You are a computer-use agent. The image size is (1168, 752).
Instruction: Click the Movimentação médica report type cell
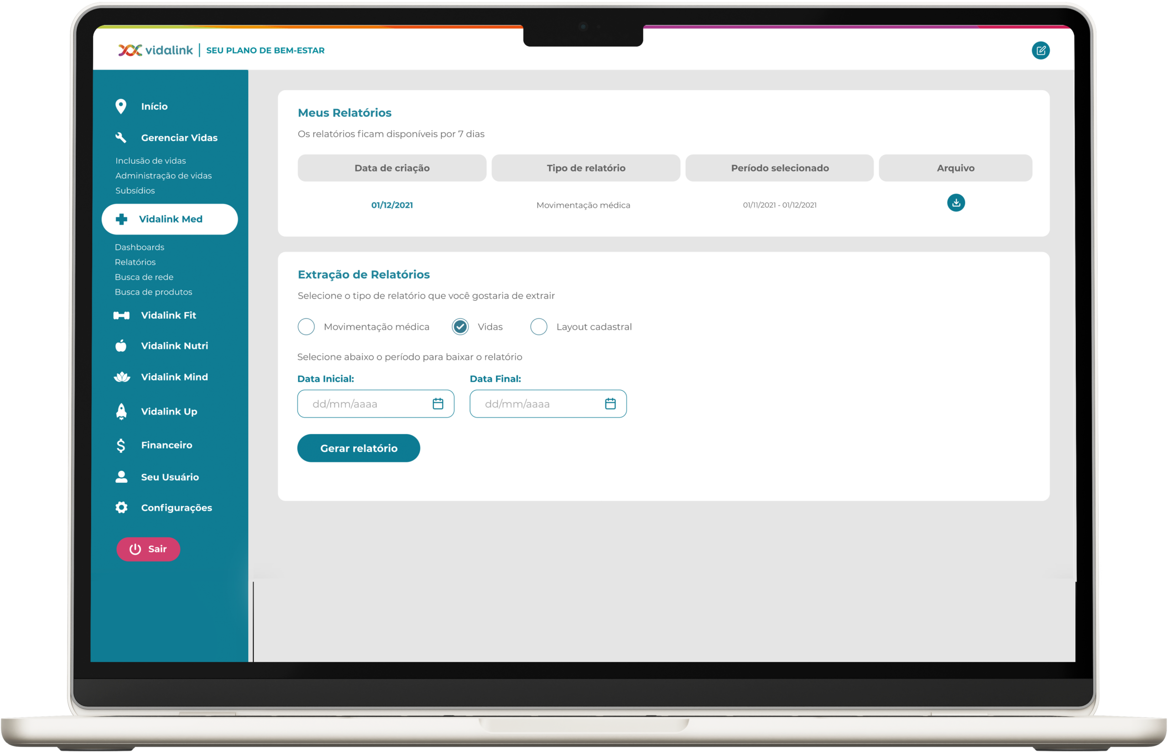583,205
